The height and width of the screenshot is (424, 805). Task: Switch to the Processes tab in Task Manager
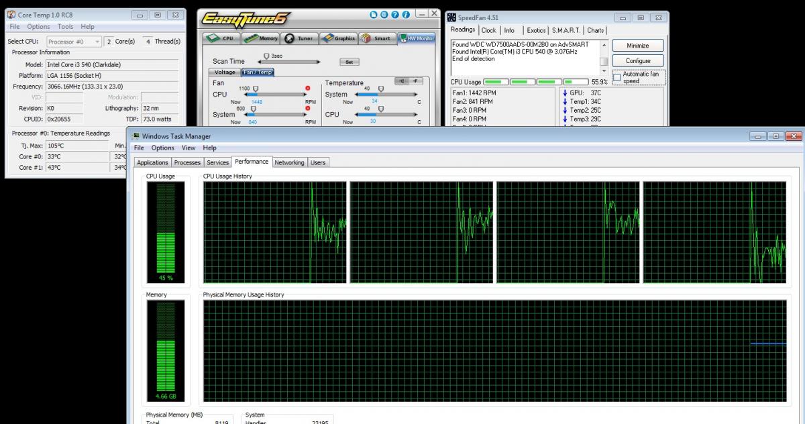tap(187, 162)
